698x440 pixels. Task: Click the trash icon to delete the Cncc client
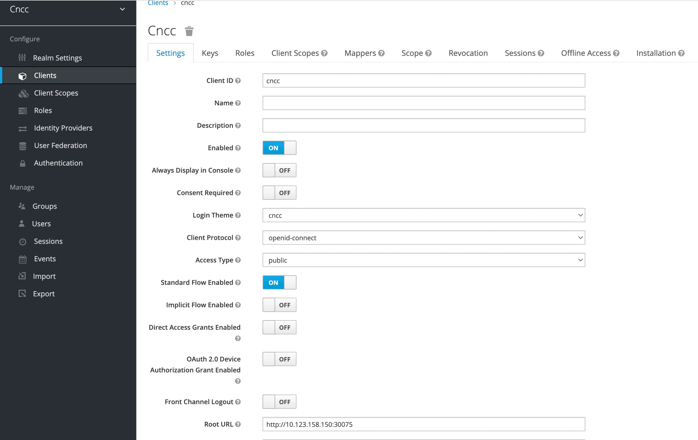pyautogui.click(x=189, y=31)
